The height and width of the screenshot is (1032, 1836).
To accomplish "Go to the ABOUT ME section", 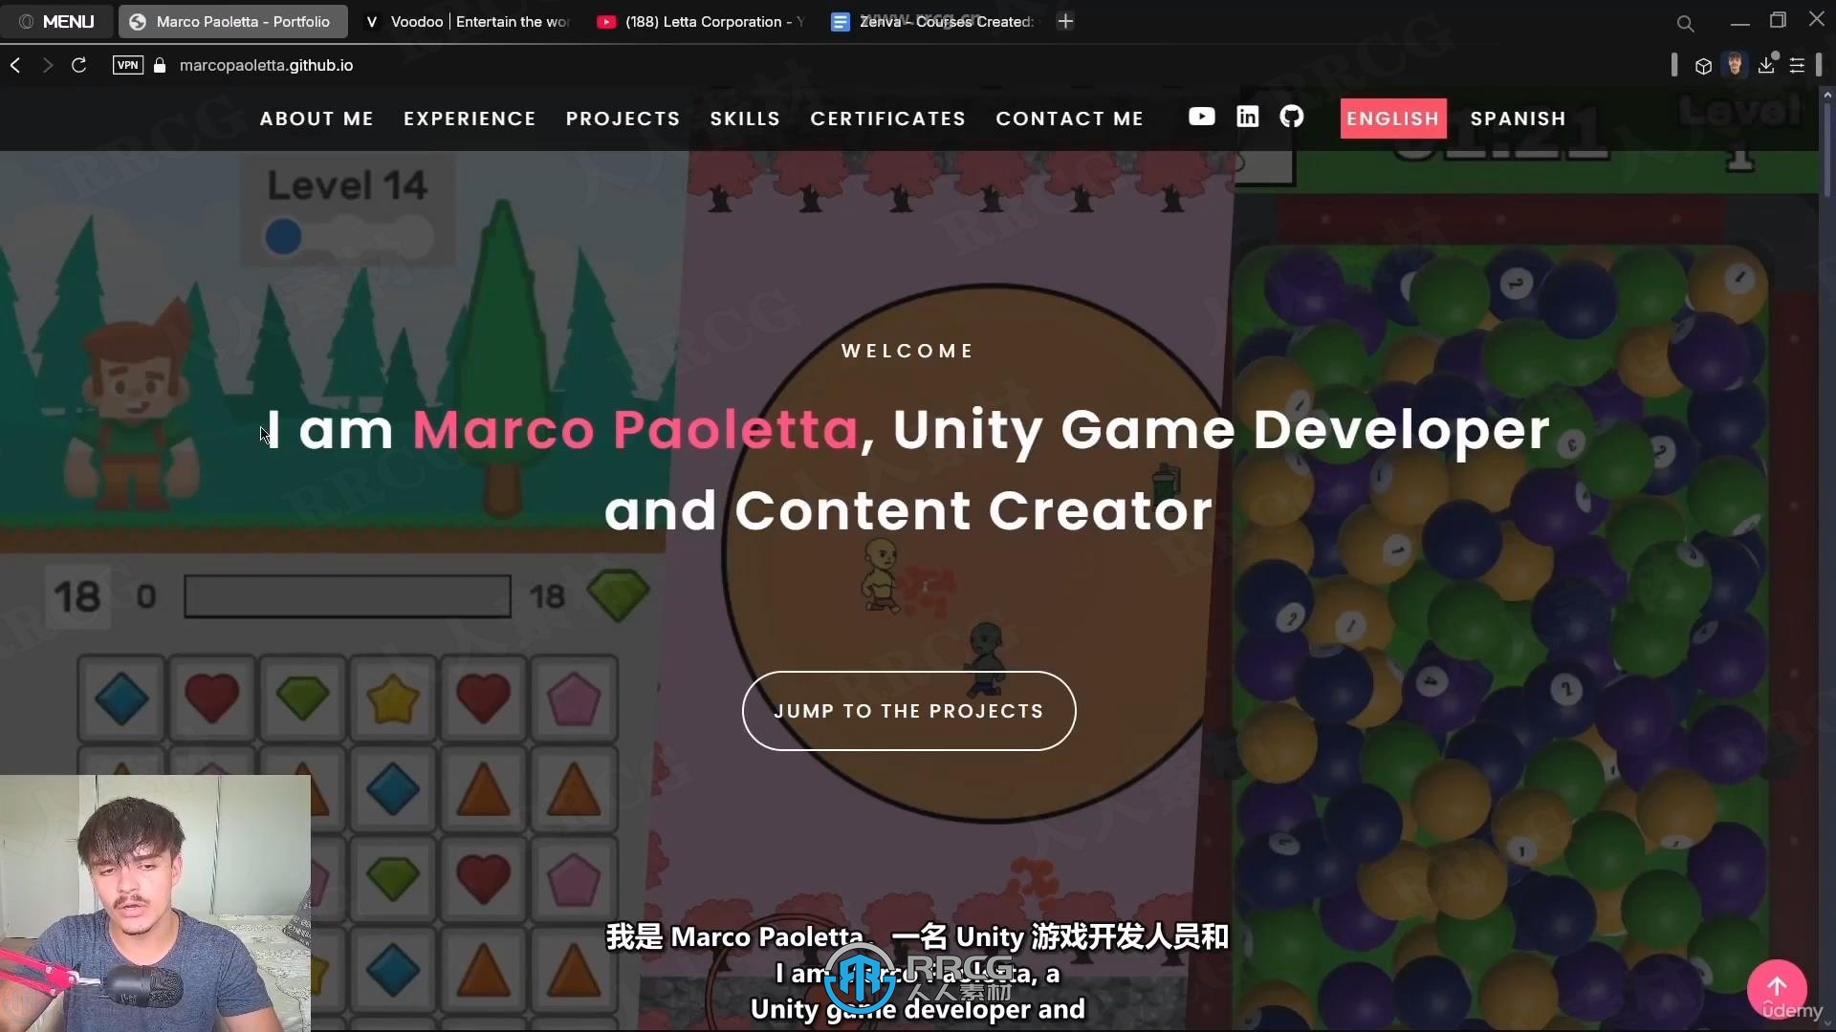I will pyautogui.click(x=317, y=118).
